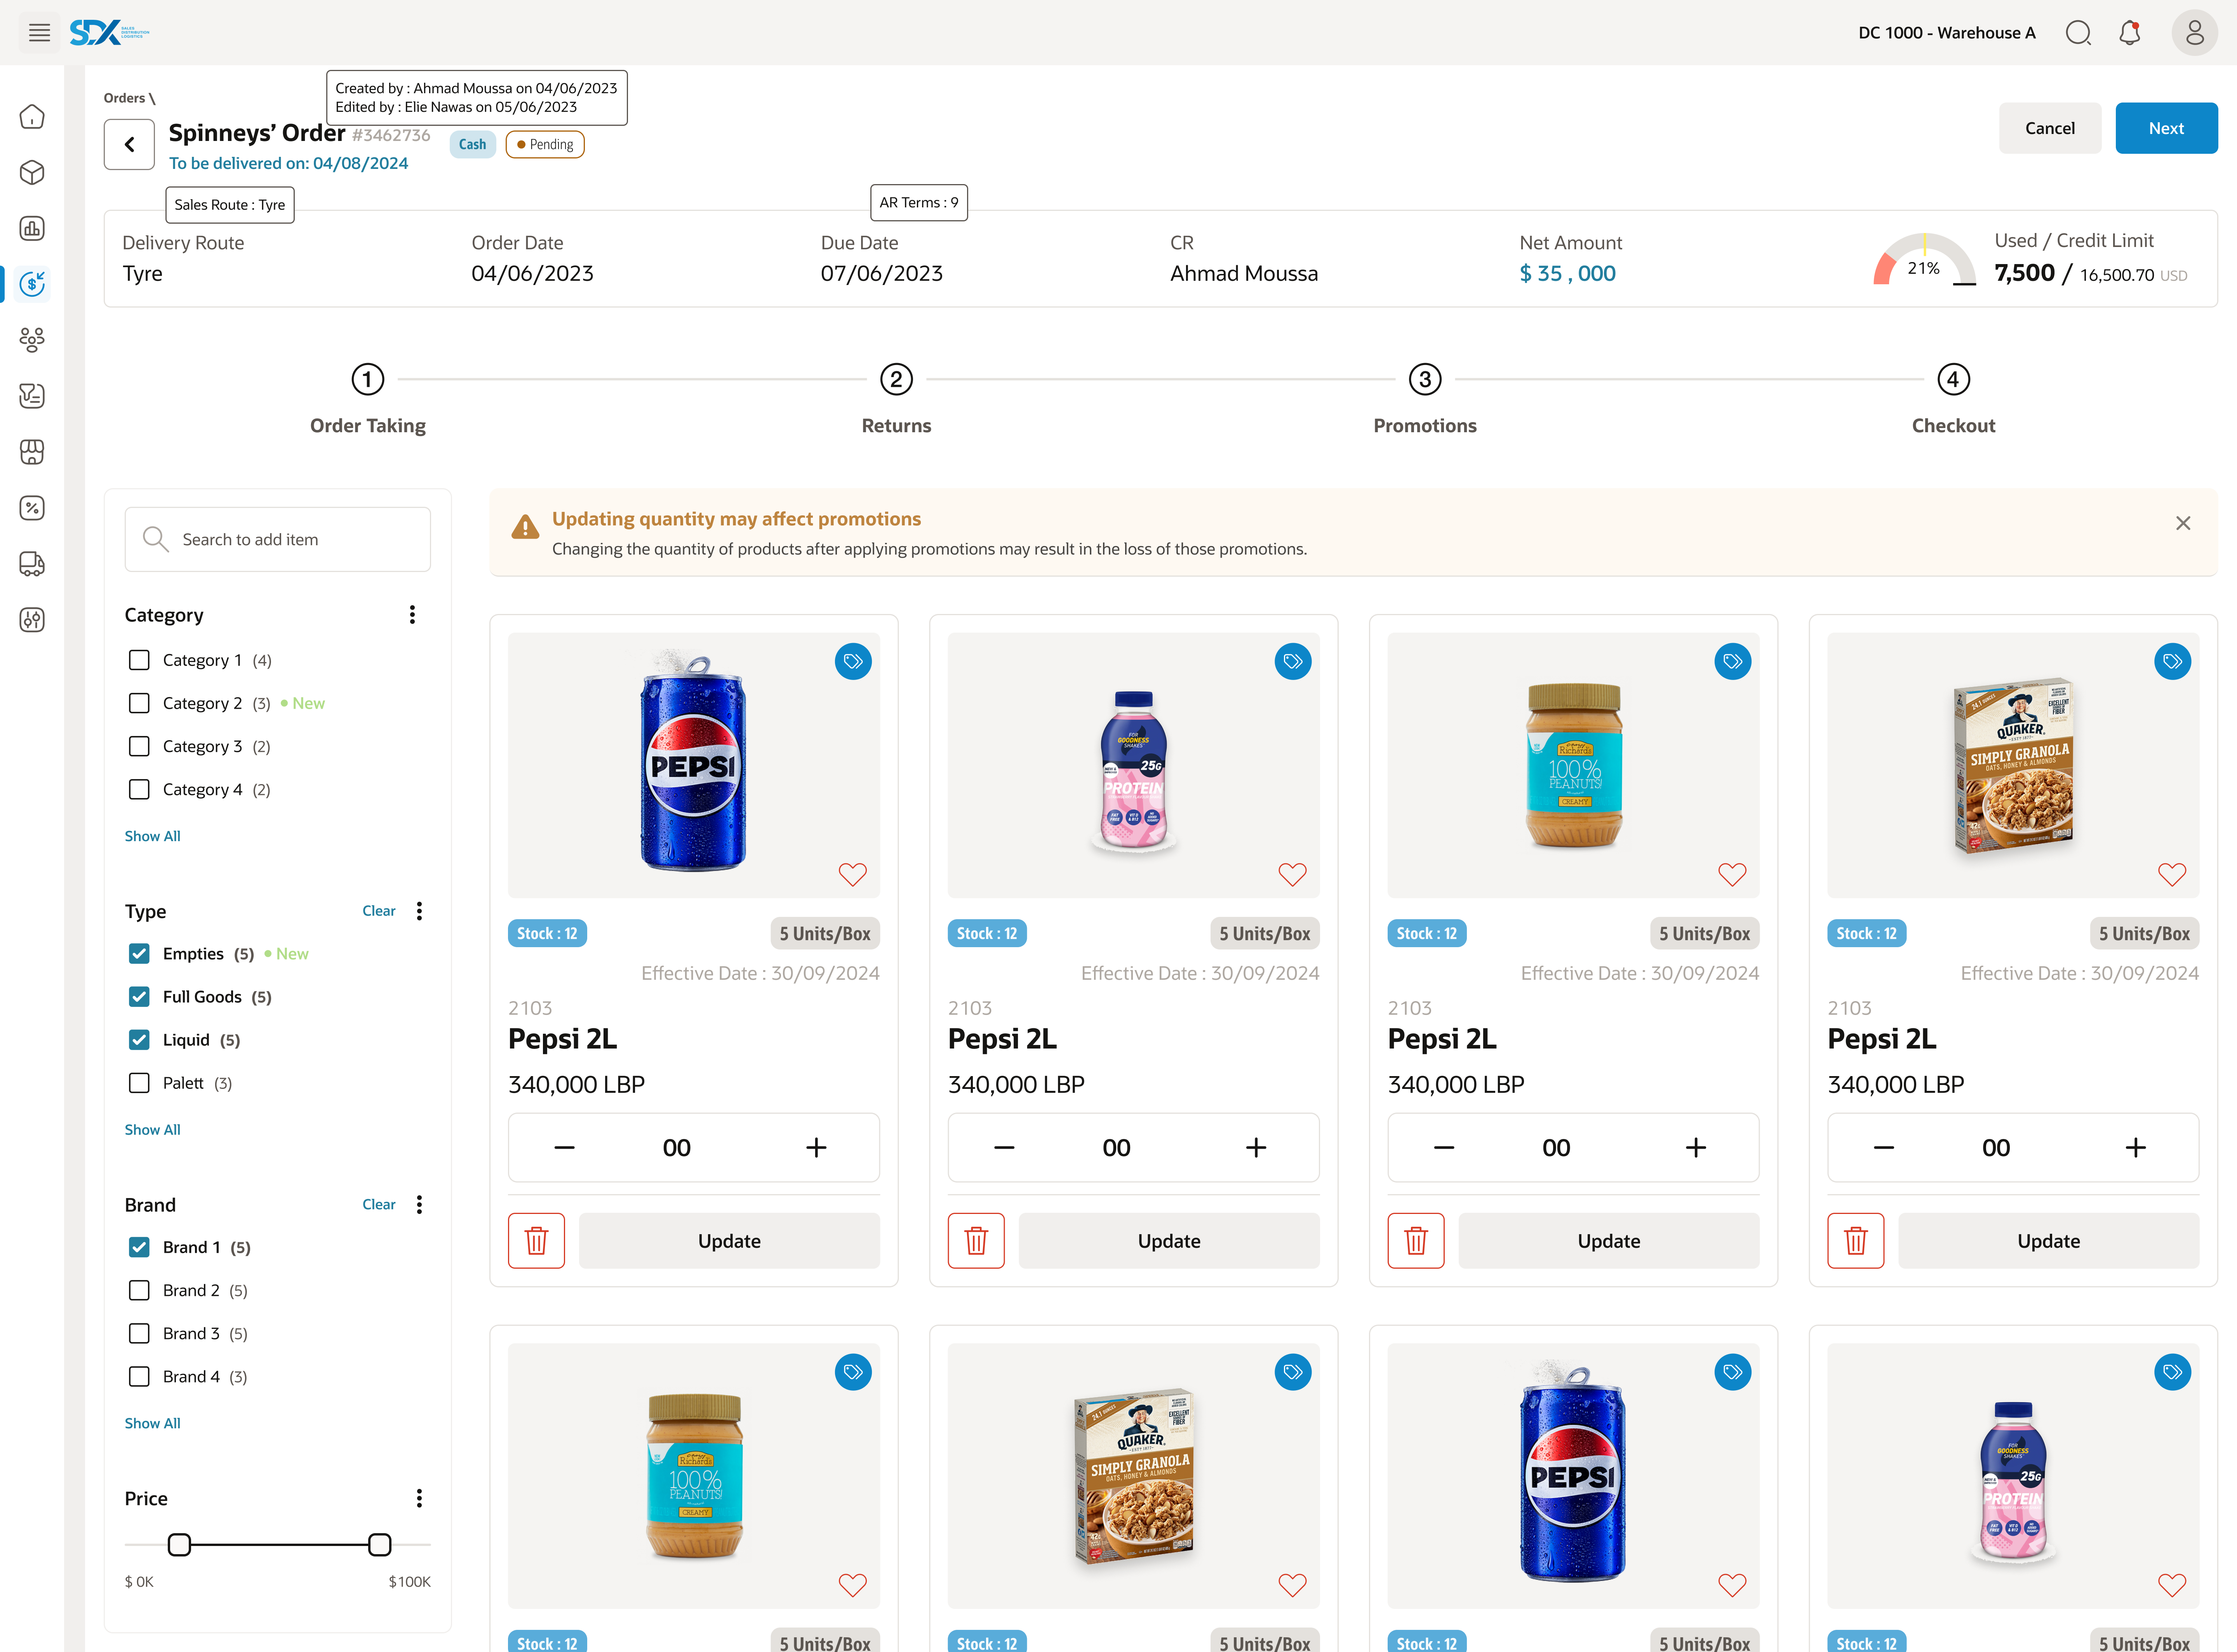Delete first Pepsi 2L with trash icon
The image size is (2237, 1652).
click(x=536, y=1241)
